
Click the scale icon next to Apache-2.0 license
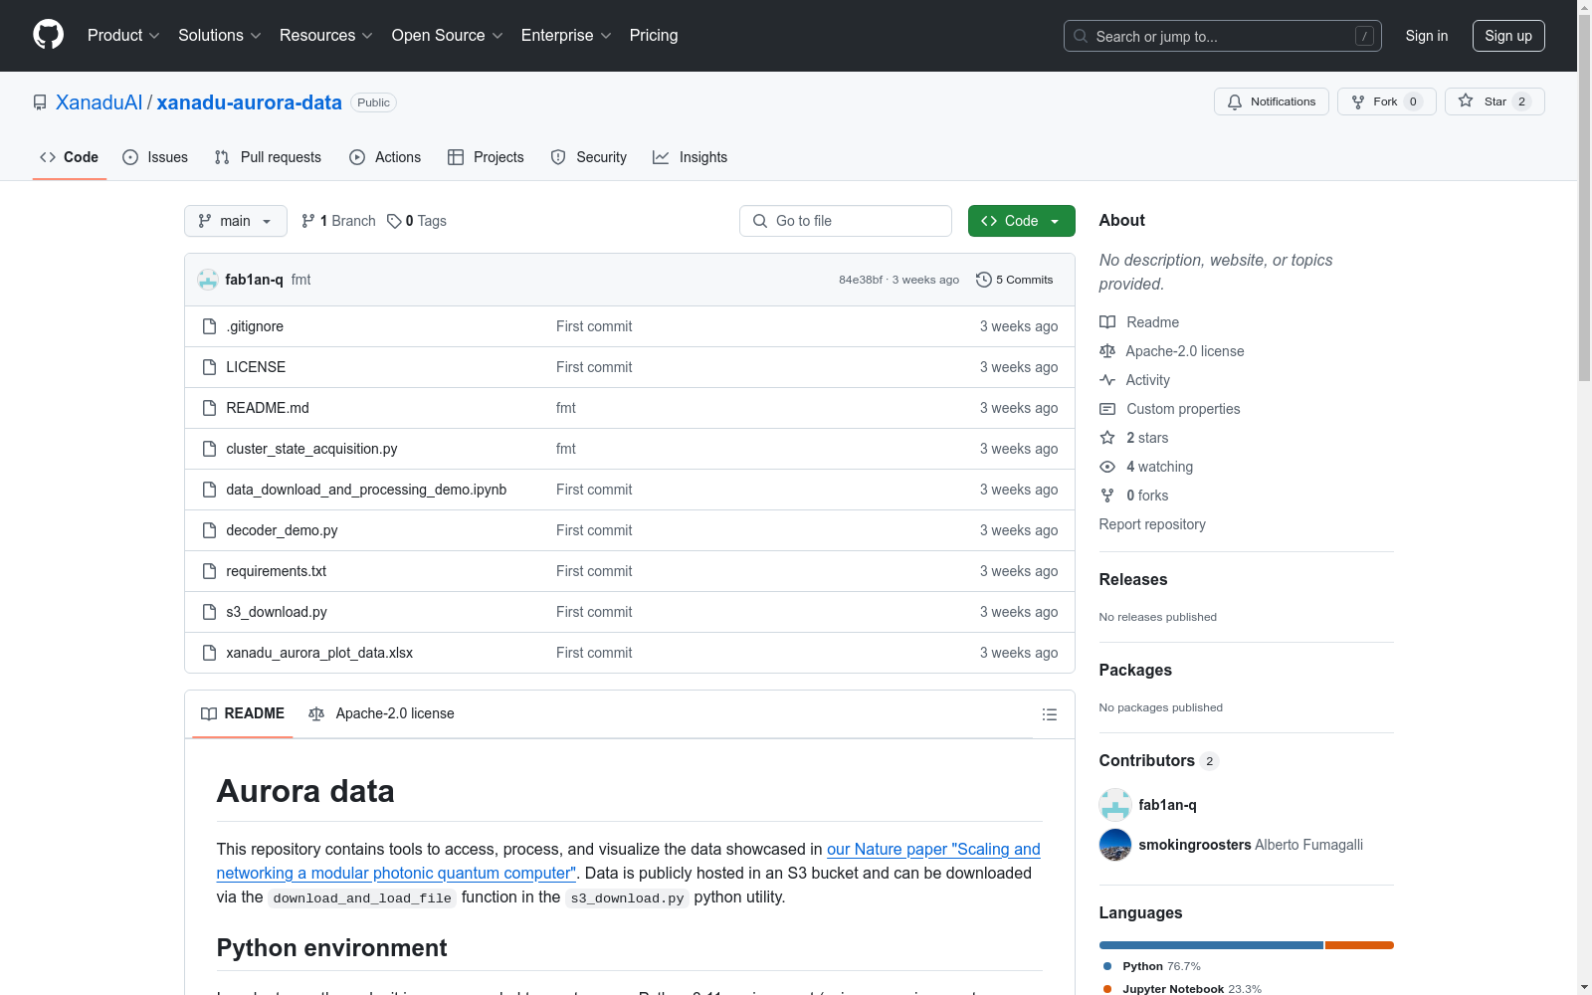[1107, 351]
